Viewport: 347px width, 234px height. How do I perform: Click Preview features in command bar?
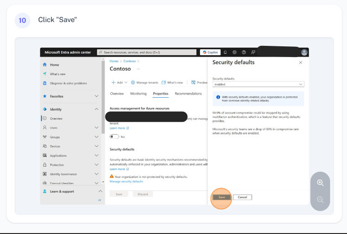coord(199,82)
